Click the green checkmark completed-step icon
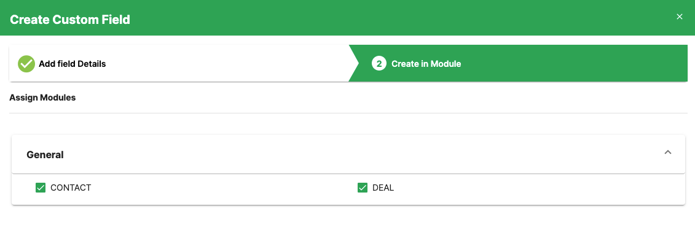The height and width of the screenshot is (233, 695). (x=26, y=64)
